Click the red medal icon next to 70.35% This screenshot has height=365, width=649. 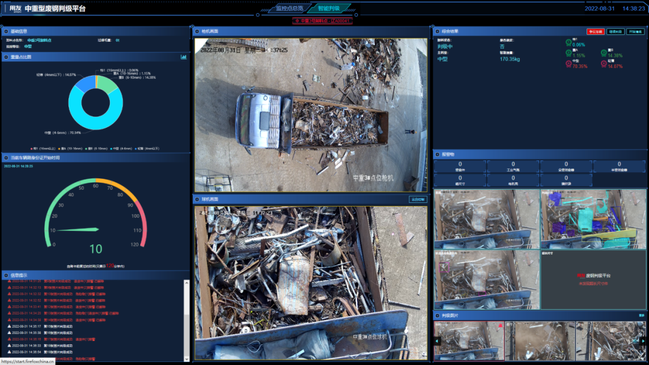click(568, 64)
